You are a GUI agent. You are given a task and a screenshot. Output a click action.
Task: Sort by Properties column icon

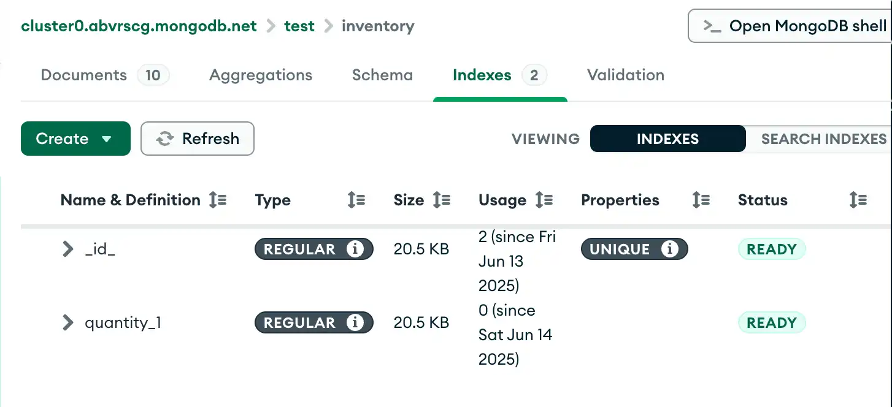(x=701, y=200)
